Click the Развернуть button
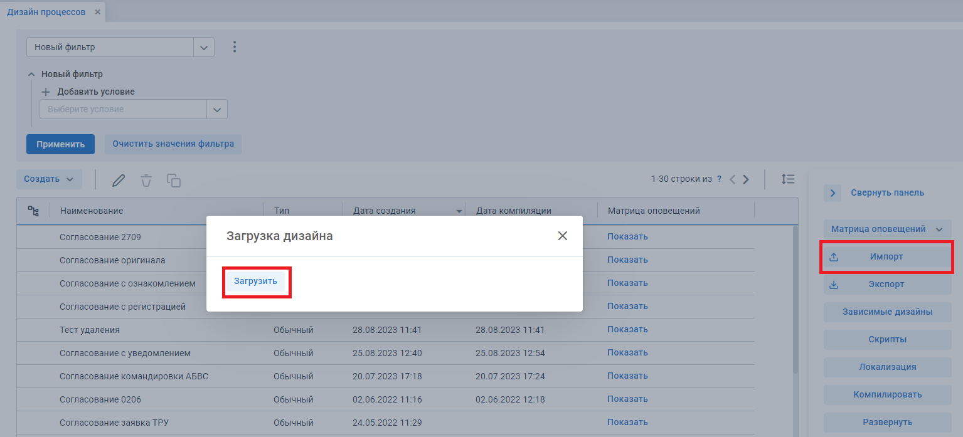 [x=888, y=423]
